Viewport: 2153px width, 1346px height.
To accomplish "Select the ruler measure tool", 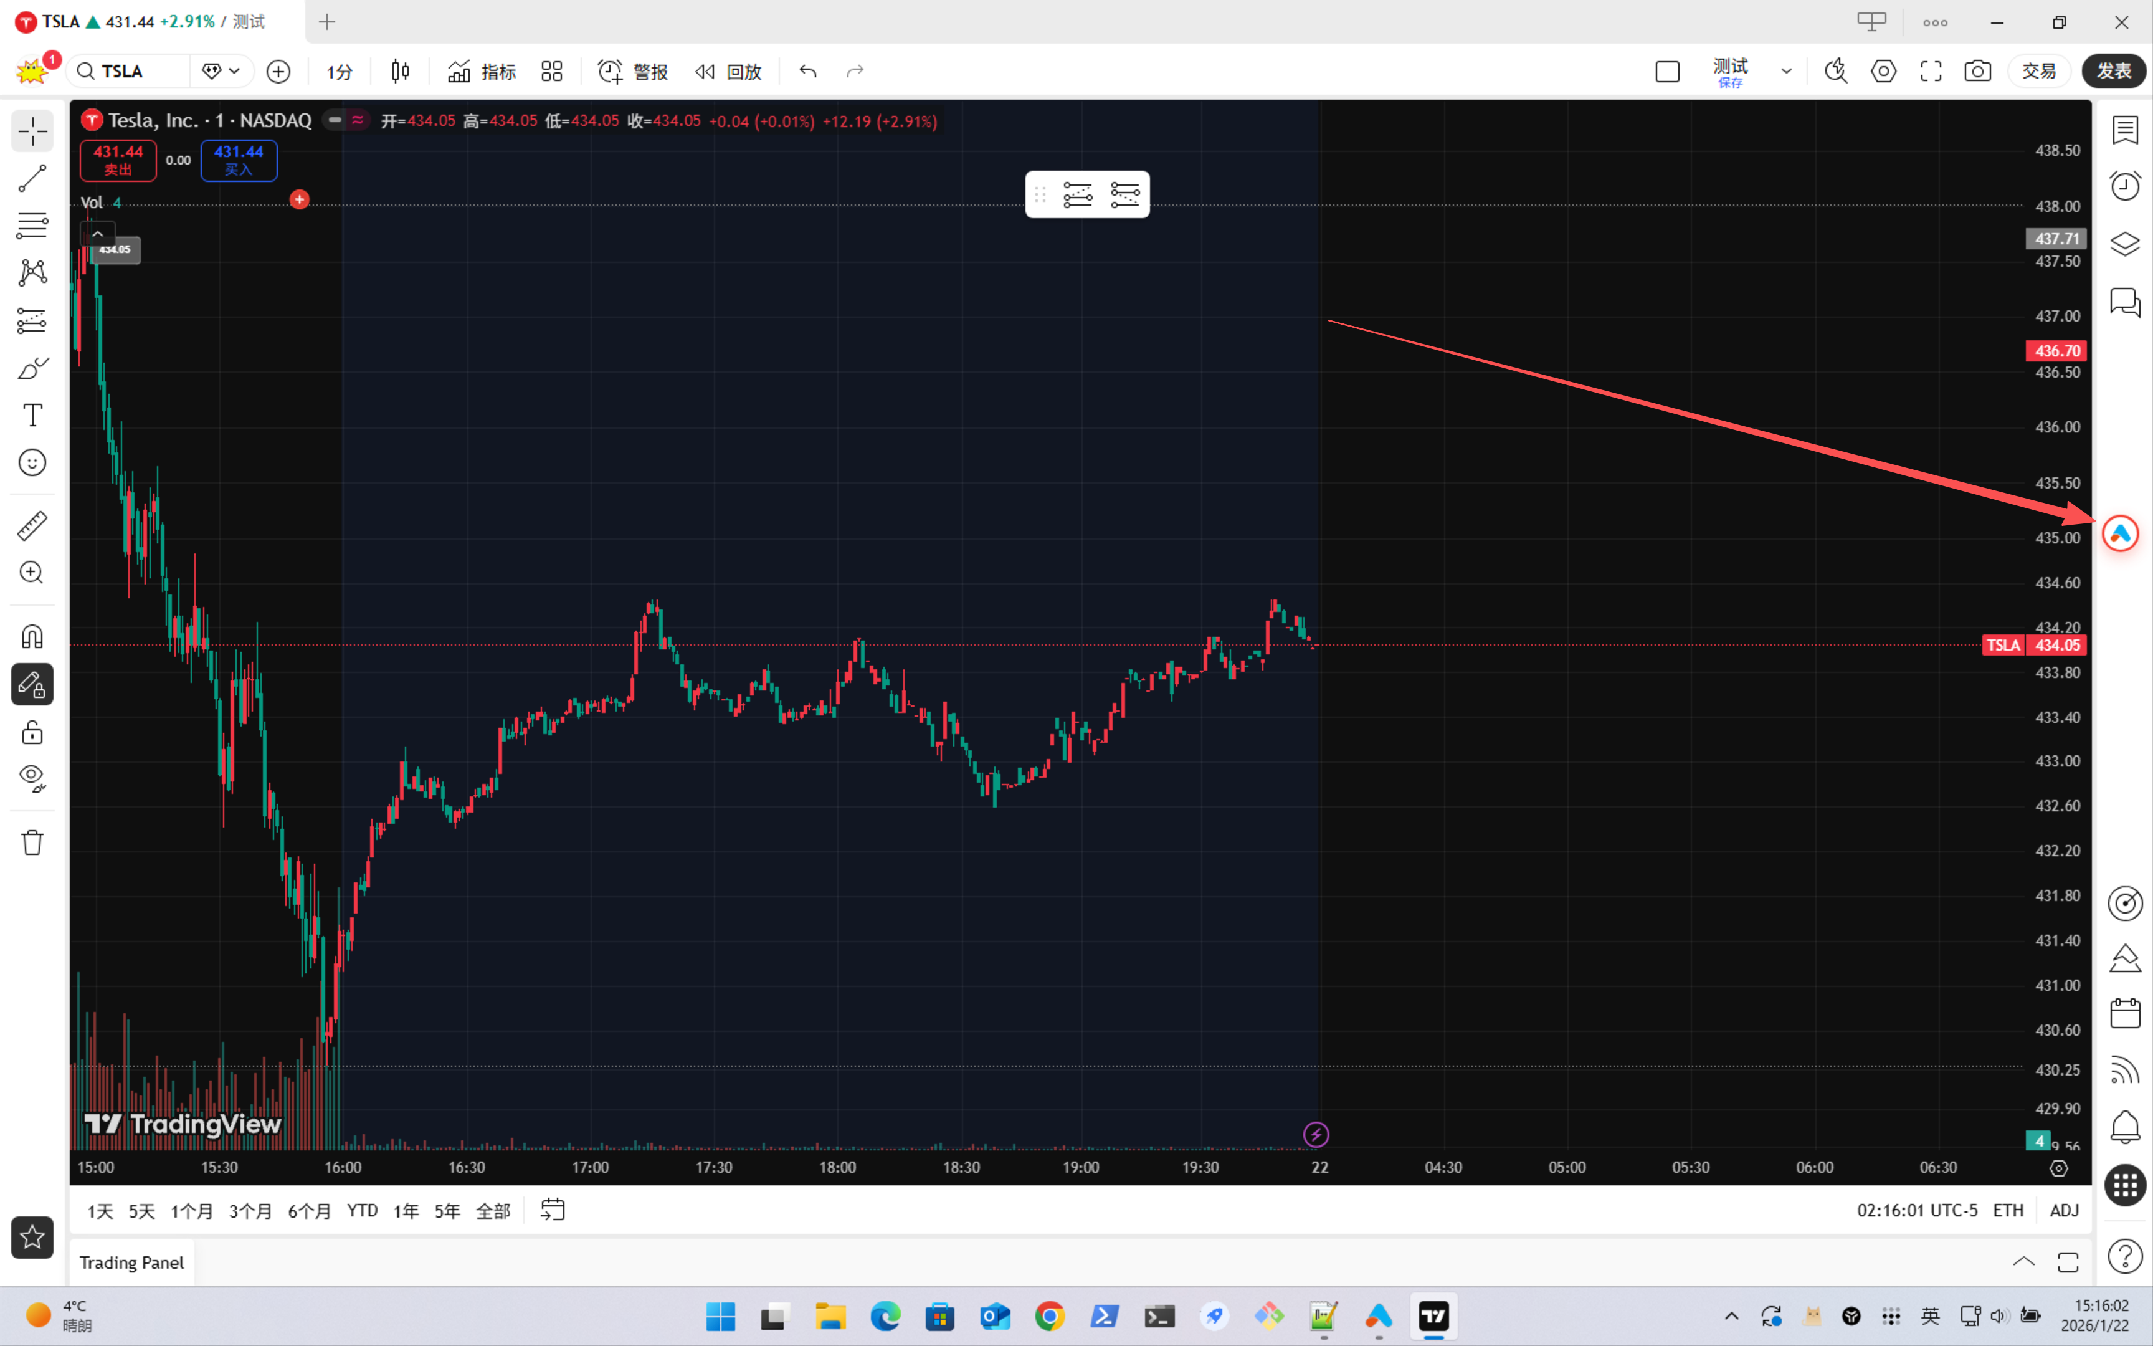I will click(33, 525).
